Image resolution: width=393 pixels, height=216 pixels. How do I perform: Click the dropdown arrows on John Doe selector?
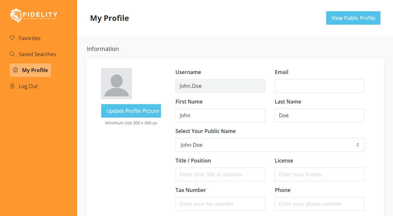358,145
